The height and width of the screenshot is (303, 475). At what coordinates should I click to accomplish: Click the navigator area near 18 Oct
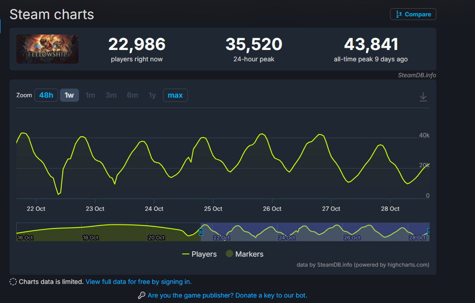pyautogui.click(x=90, y=238)
